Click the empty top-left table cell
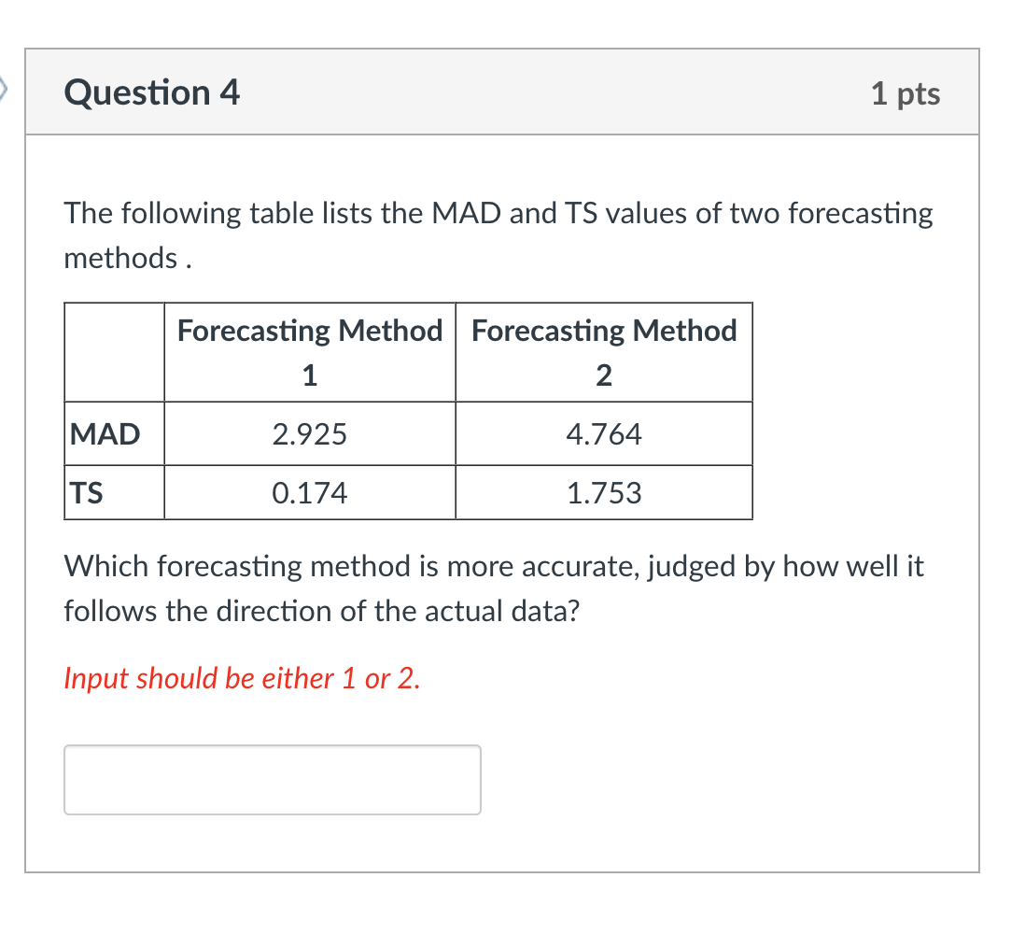1025x934 pixels. coord(112,352)
